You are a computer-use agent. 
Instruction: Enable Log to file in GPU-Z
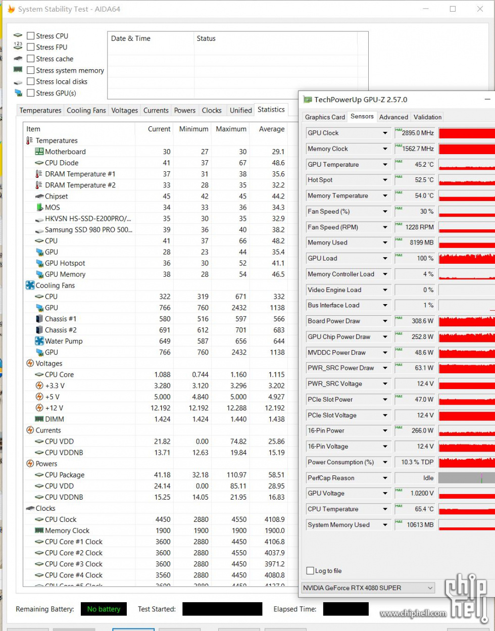point(311,571)
